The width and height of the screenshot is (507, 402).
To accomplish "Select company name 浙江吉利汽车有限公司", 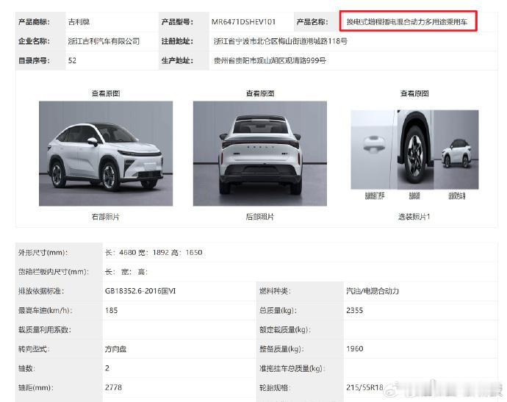I will point(104,41).
